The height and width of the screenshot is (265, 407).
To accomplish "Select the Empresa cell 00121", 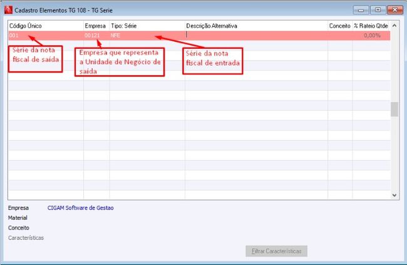I will coord(96,36).
